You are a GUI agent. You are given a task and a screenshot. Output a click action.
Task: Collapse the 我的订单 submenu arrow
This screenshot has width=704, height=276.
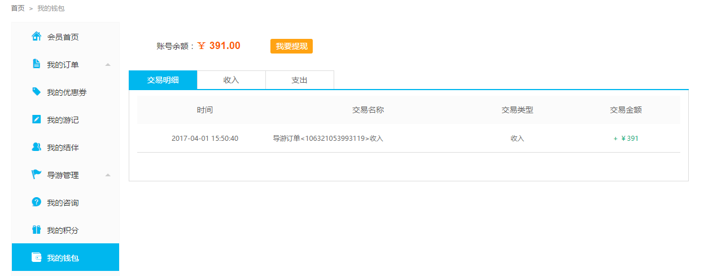pyautogui.click(x=108, y=65)
